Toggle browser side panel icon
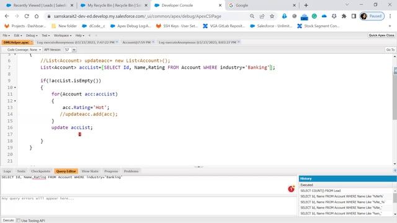This screenshot has height=223, width=397. 354,16
